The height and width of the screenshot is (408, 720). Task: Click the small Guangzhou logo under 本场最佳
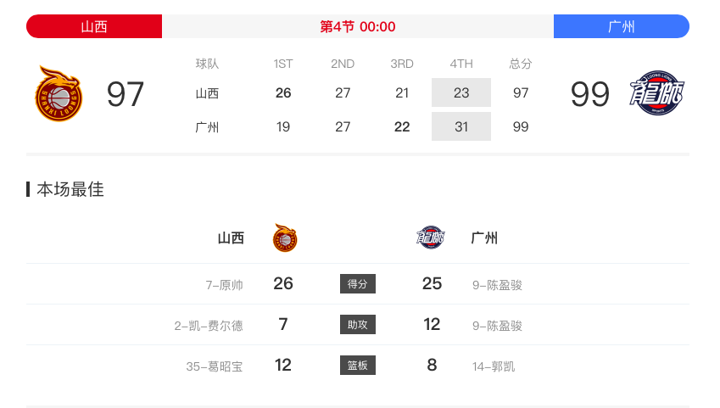click(x=430, y=238)
